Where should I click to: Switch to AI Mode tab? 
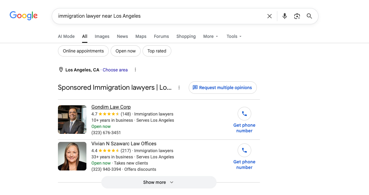coord(66,36)
